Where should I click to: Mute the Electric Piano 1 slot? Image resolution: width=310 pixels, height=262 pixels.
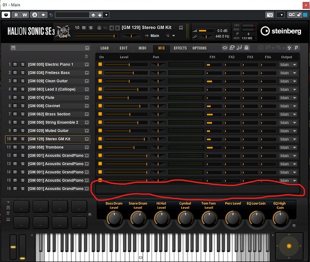pos(15,65)
